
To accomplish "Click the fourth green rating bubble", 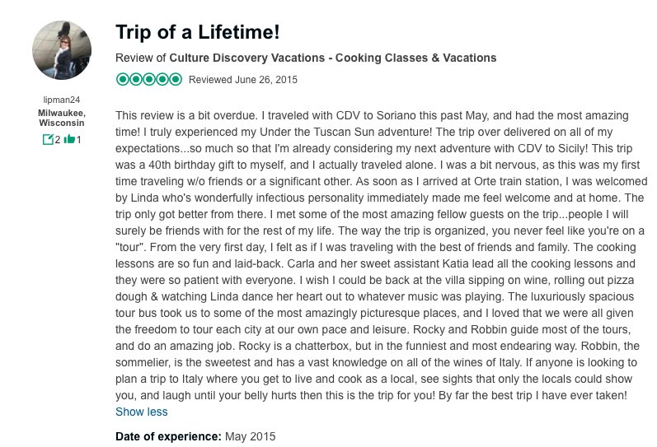I will click(x=162, y=80).
